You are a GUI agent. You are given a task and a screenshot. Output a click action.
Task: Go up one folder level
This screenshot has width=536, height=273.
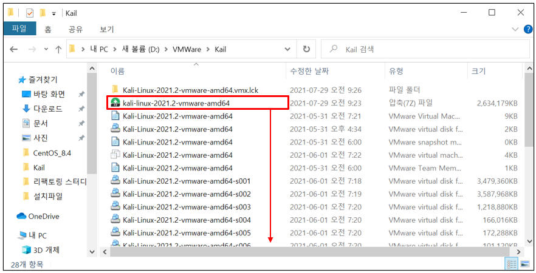click(x=58, y=49)
